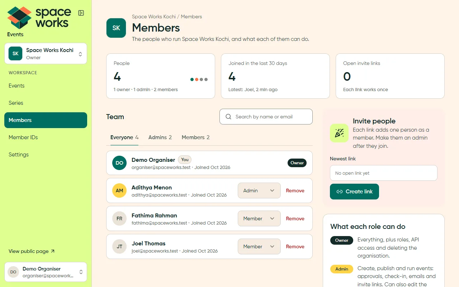Viewport: 459px width, 287px height.
Task: Click the name Demo Organiser in the team list
Action: [x=153, y=160]
